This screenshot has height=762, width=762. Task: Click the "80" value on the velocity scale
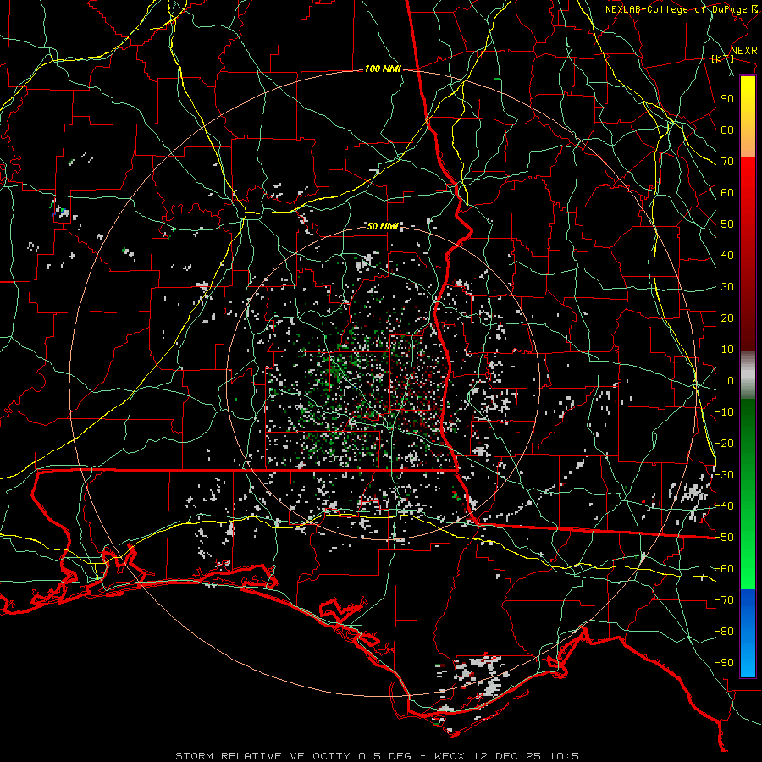pos(727,130)
